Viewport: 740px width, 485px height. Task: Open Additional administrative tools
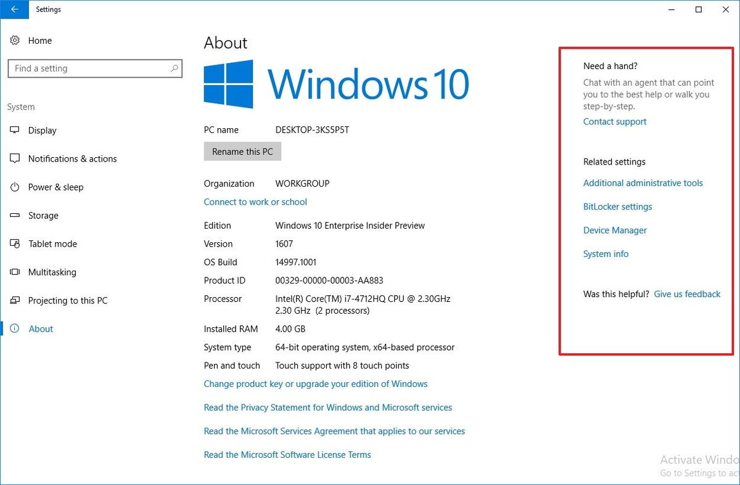643,182
